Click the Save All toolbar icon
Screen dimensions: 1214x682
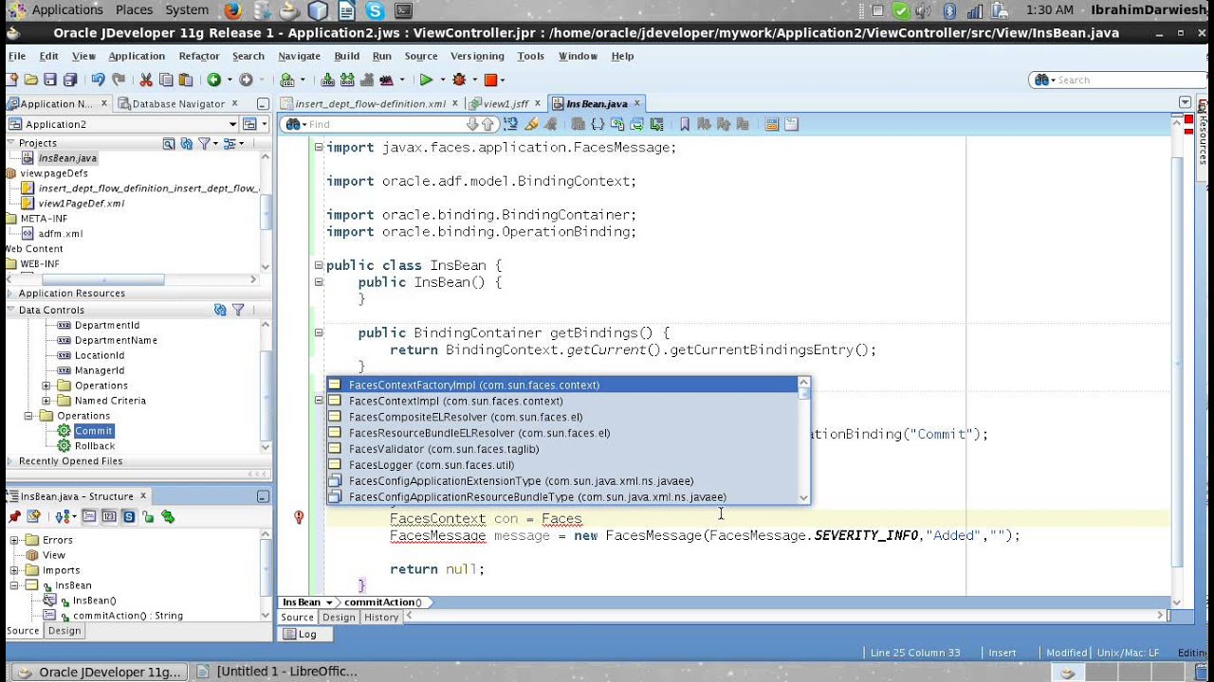click(x=70, y=80)
